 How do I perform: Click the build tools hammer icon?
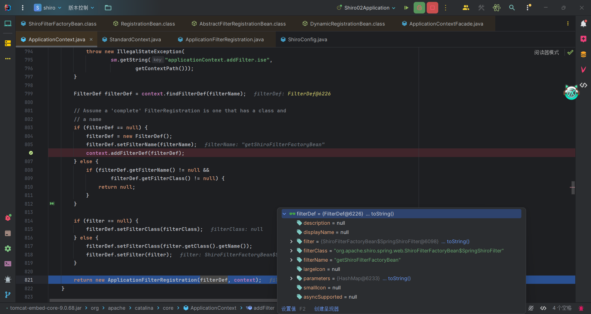pos(481,8)
